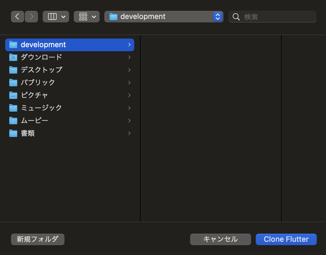Viewport: 326px width, 255px height.
Task: Click the development label in the file list
Action: point(43,45)
